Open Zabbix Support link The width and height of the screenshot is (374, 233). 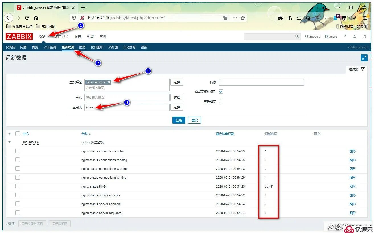tap(312, 36)
